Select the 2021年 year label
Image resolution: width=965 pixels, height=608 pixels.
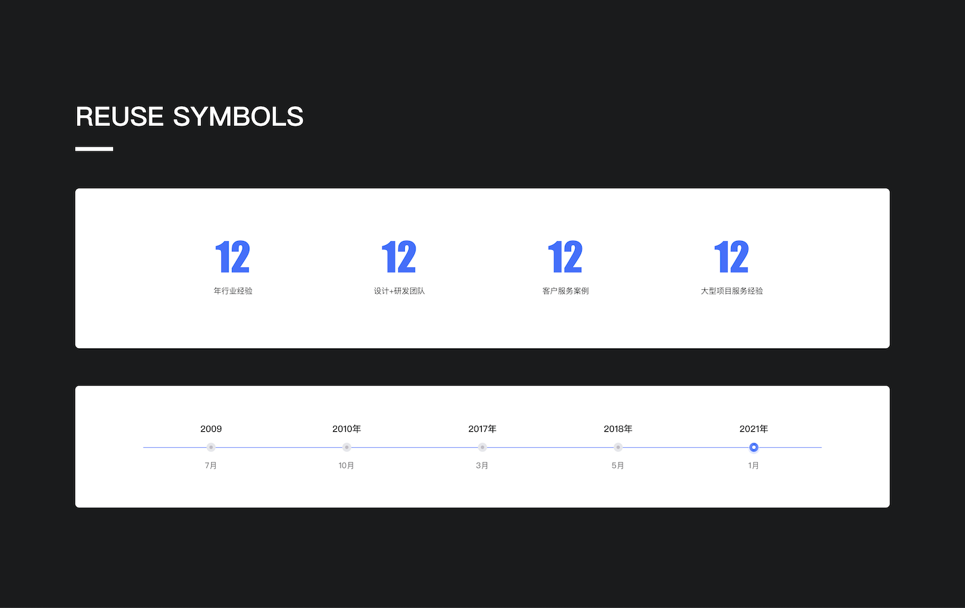click(754, 429)
